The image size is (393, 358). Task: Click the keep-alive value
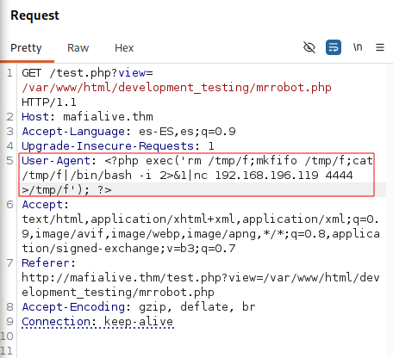pos(139,322)
